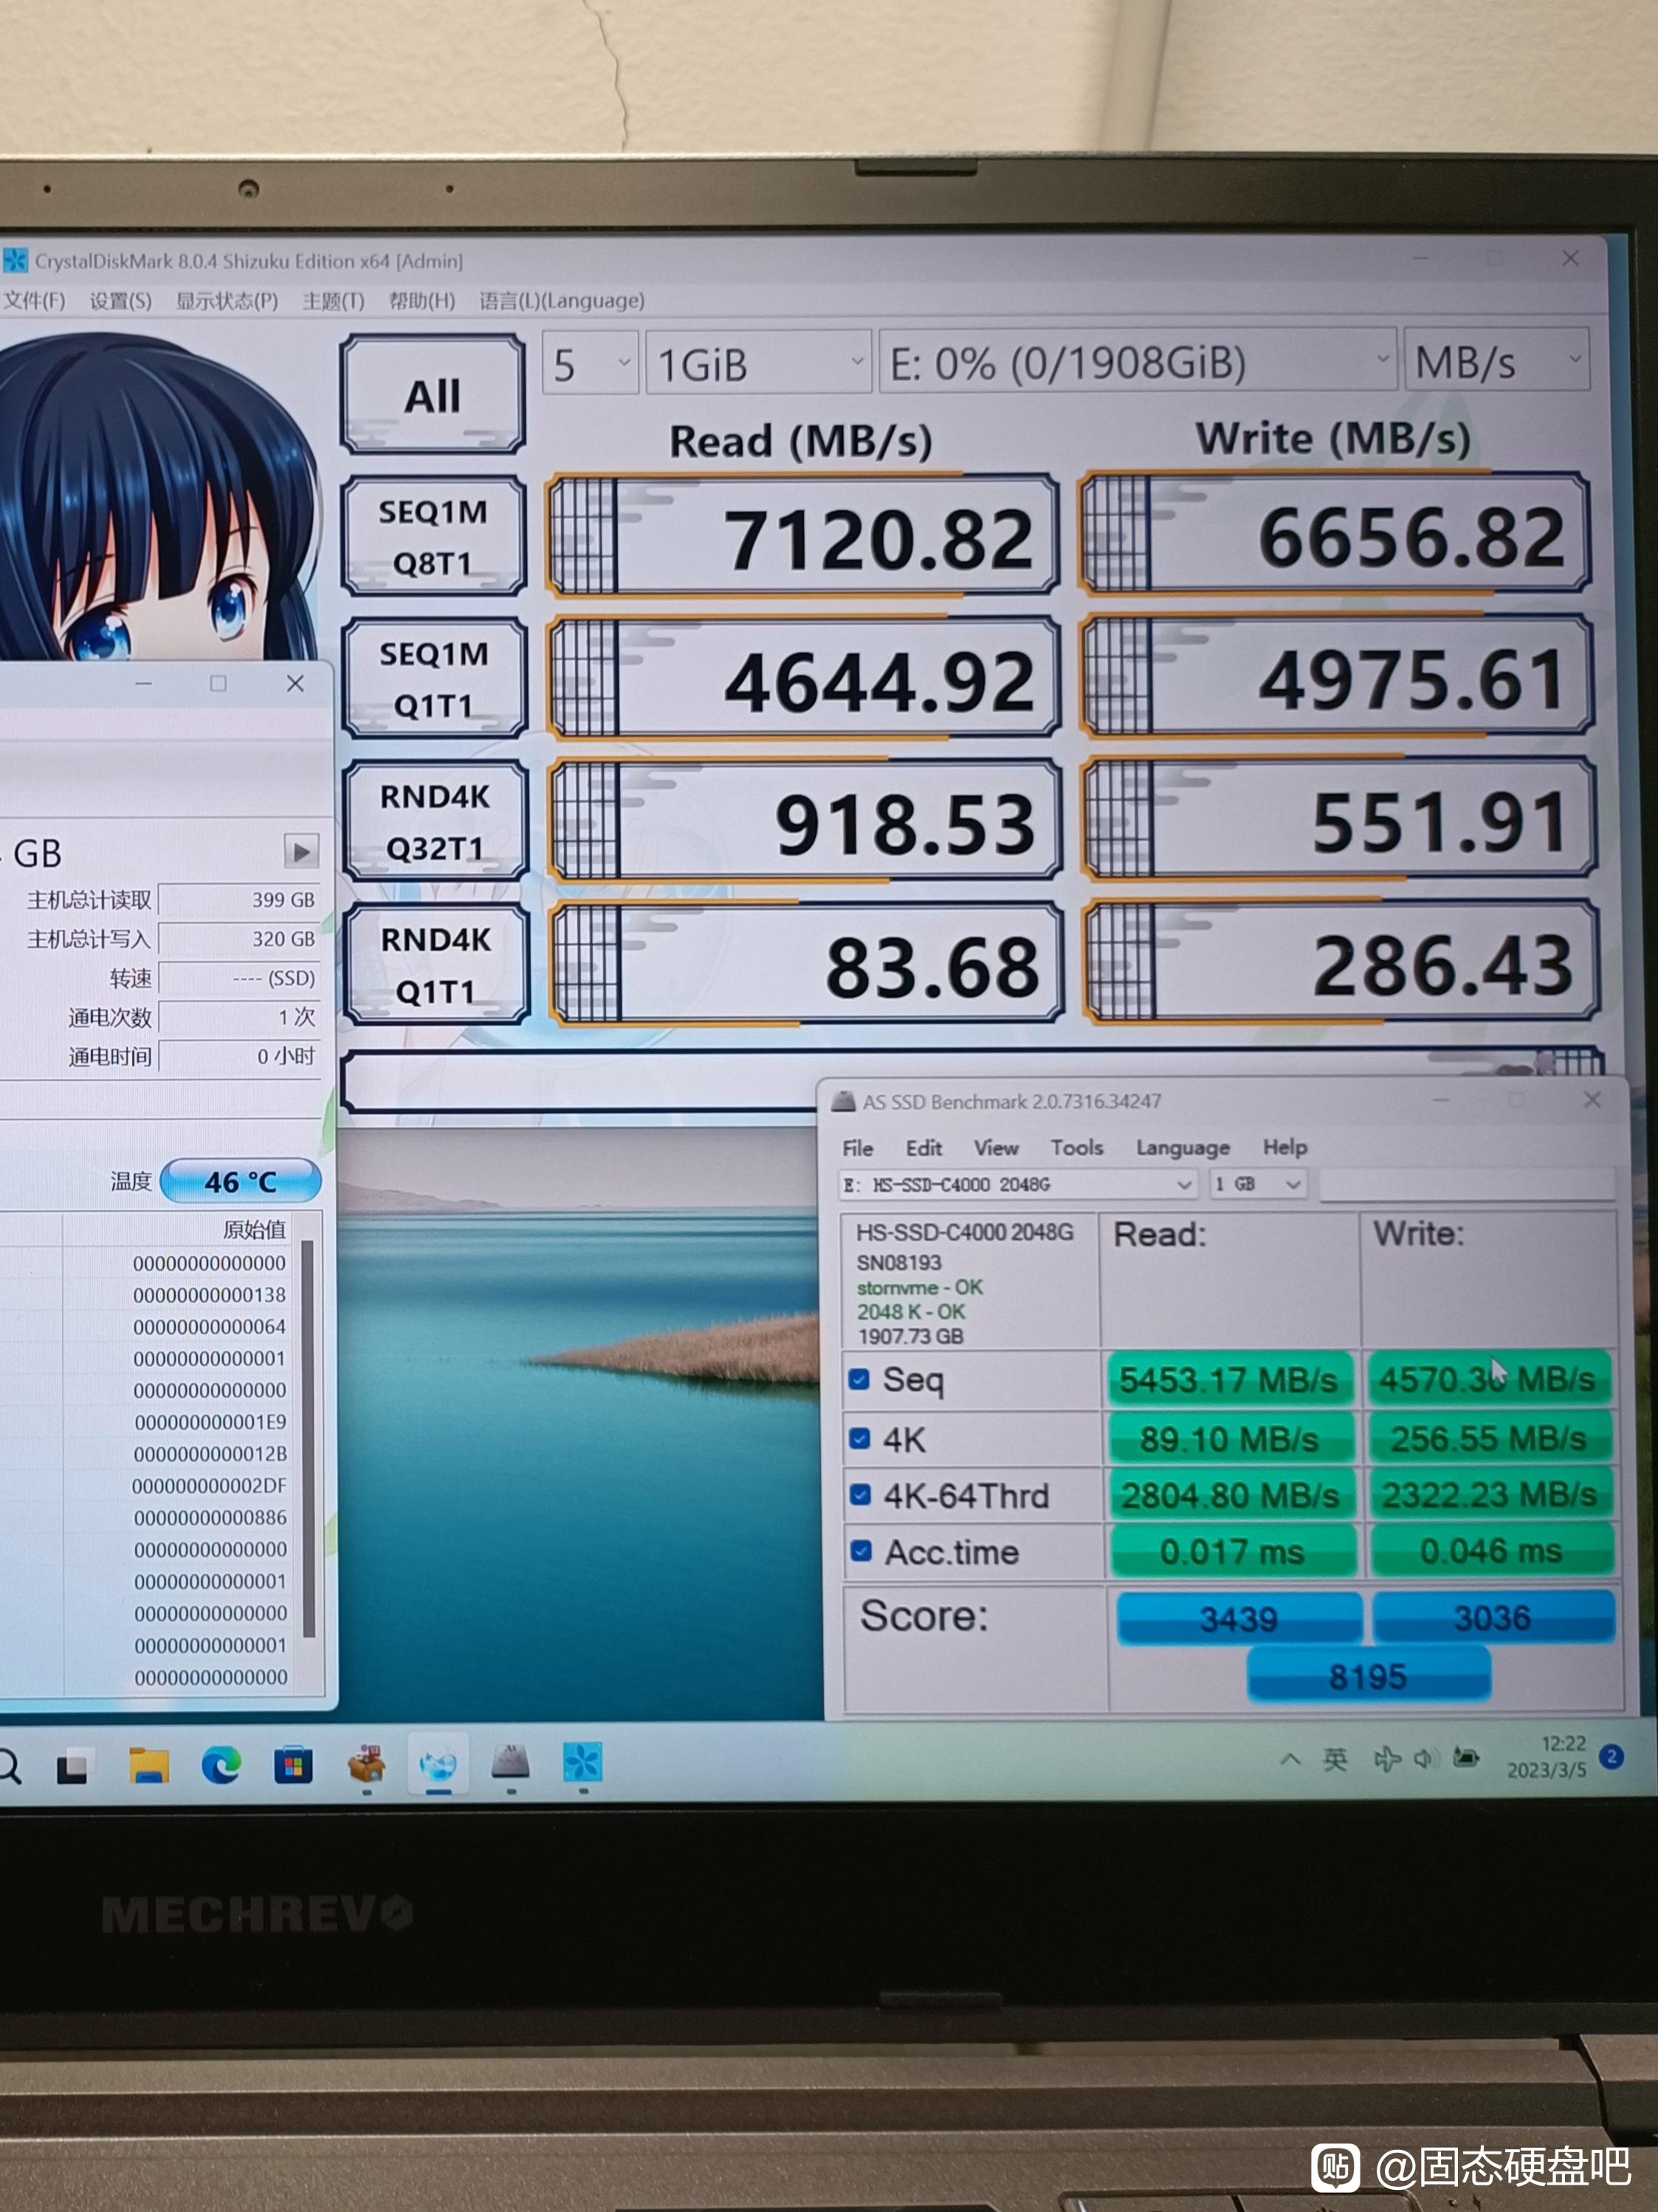Viewport: 1658px width, 2212px height.
Task: Click next-disk arrow in CrystalDiskInfo
Action: pyautogui.click(x=301, y=852)
